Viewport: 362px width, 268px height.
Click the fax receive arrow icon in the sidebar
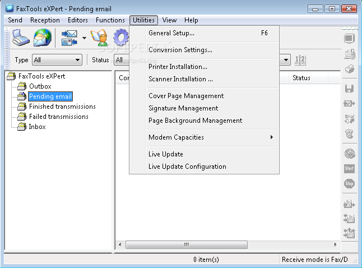coord(349,218)
